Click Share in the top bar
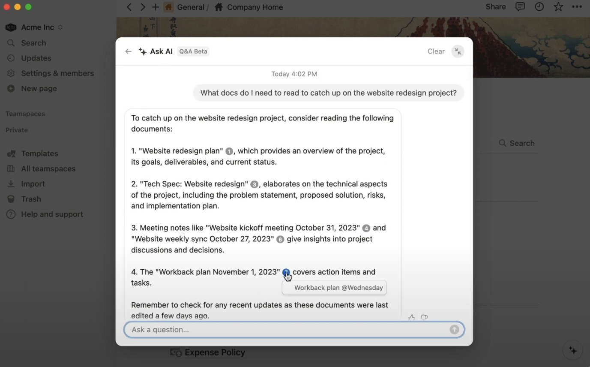Screen dimensions: 590x367 point(496,7)
